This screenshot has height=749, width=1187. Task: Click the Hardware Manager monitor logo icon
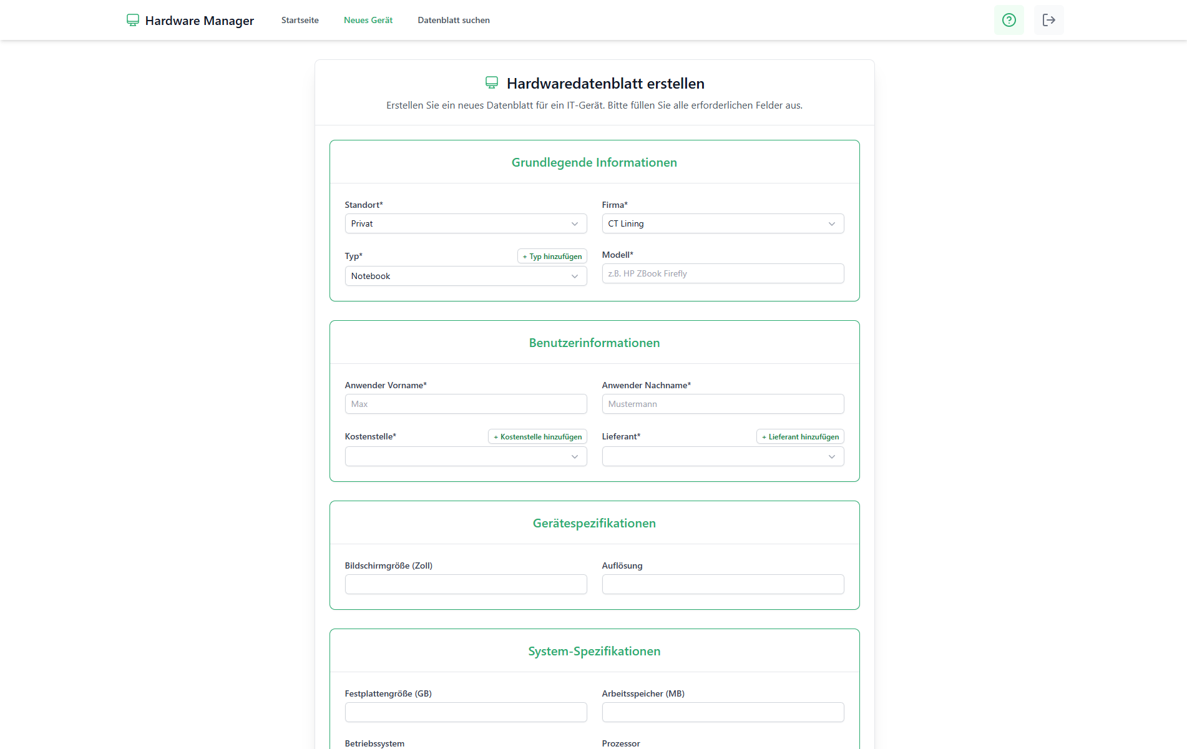(x=133, y=20)
